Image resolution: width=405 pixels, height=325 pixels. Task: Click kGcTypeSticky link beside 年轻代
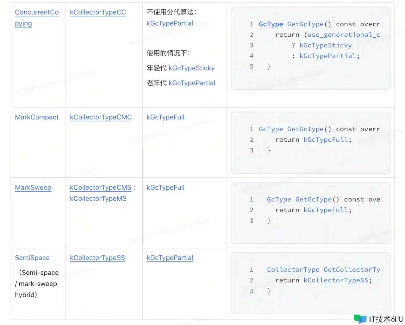[191, 68]
